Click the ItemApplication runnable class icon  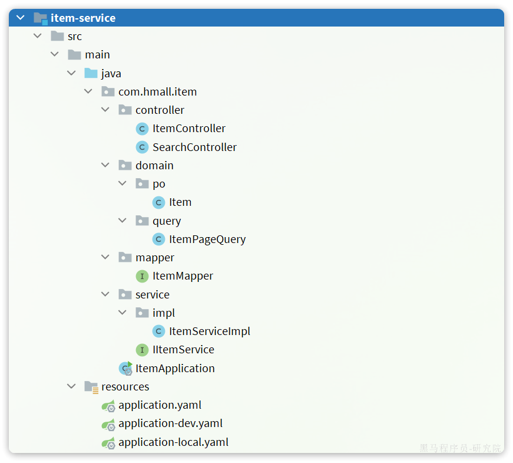pos(125,369)
